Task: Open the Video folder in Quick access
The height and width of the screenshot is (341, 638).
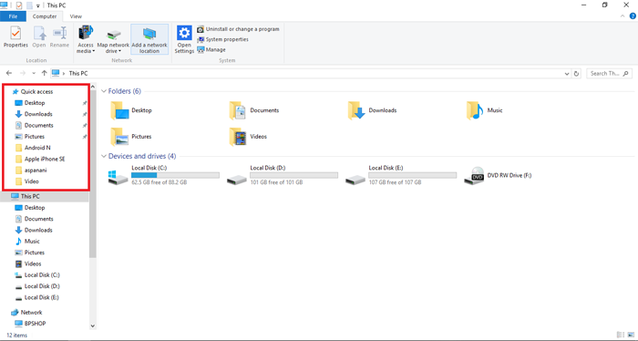Action: point(31,181)
